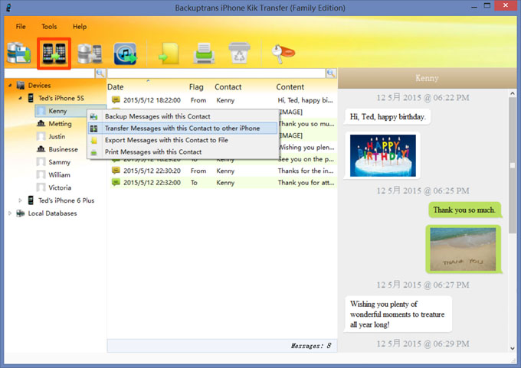The width and height of the screenshot is (521, 368).
Task: Select the 'Thanks for the in...' message row
Action: point(223,171)
